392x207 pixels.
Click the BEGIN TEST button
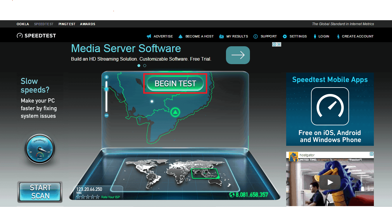point(175,83)
